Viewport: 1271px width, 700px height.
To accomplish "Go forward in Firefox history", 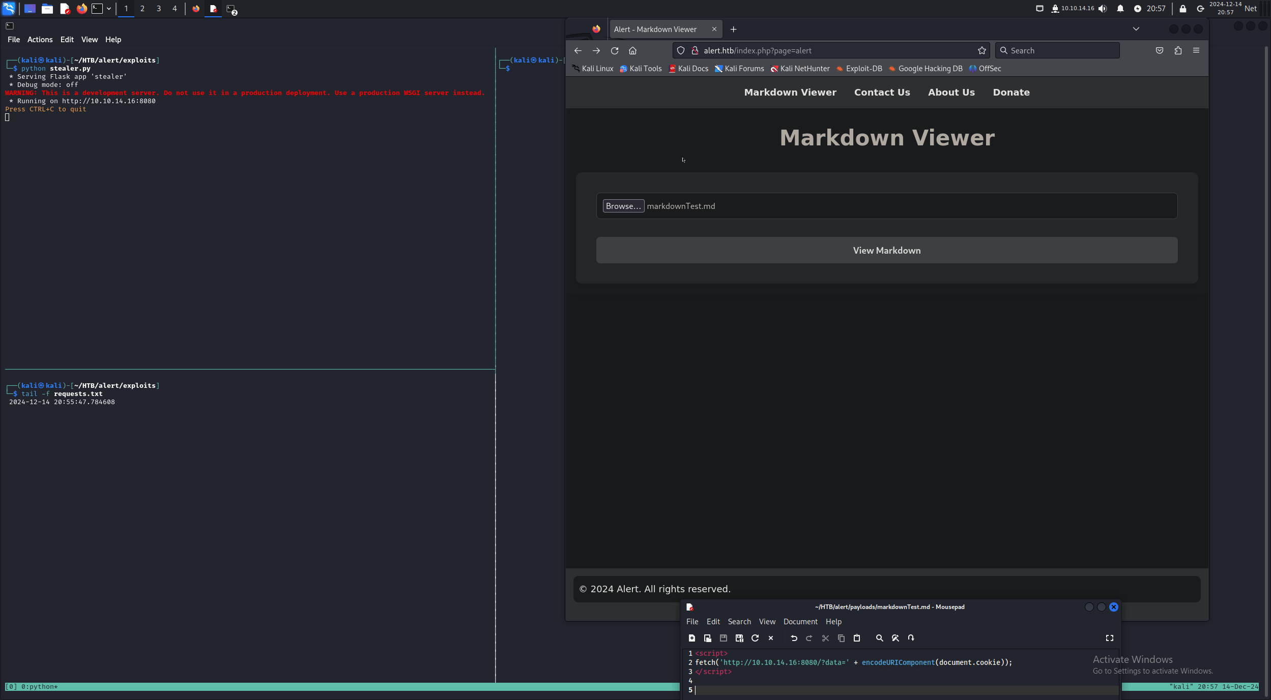I will click(x=596, y=51).
